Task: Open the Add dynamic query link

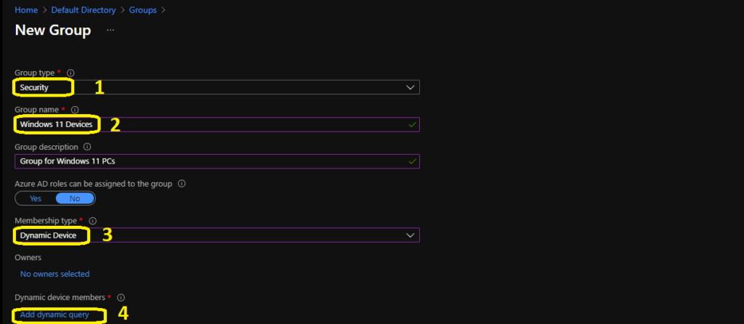Action: [54, 315]
